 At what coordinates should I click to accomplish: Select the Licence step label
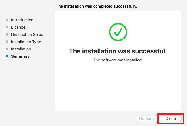pyautogui.click(x=18, y=27)
